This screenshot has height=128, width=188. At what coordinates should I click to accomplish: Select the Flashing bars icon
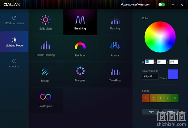(x=115, y=20)
